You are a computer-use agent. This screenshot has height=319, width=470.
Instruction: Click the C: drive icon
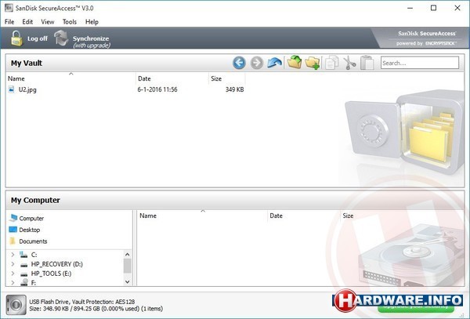coord(23,255)
